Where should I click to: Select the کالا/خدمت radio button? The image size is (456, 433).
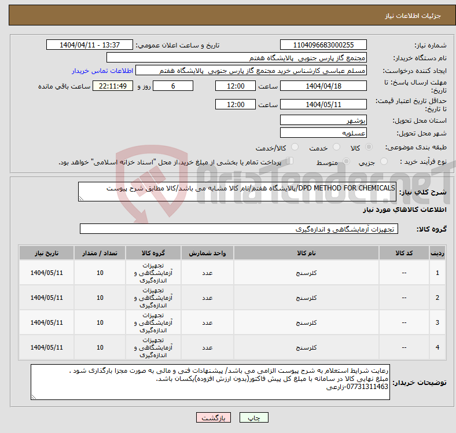point(295,147)
